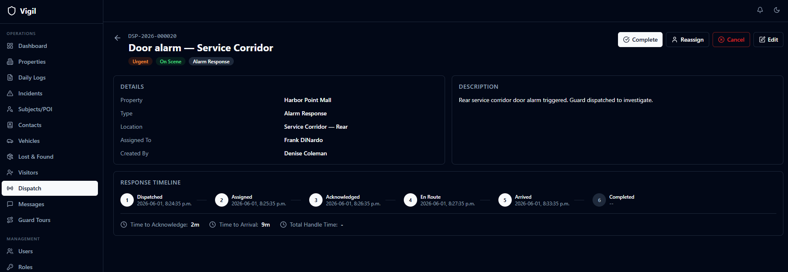This screenshot has width=788, height=272.
Task: Edit the dispatch details
Action: click(x=768, y=40)
